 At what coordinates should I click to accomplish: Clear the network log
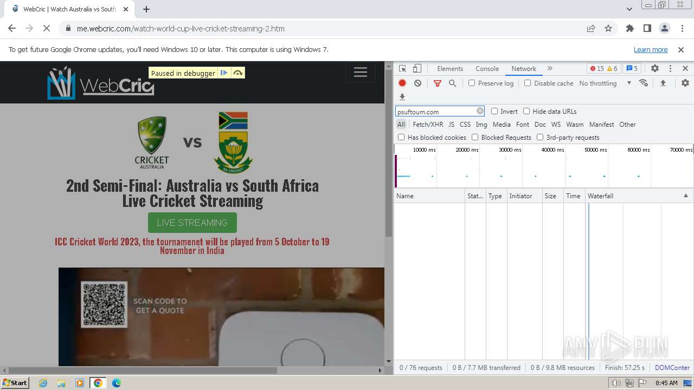click(417, 83)
